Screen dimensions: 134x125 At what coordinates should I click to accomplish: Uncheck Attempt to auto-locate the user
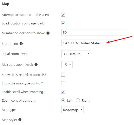point(63,15)
